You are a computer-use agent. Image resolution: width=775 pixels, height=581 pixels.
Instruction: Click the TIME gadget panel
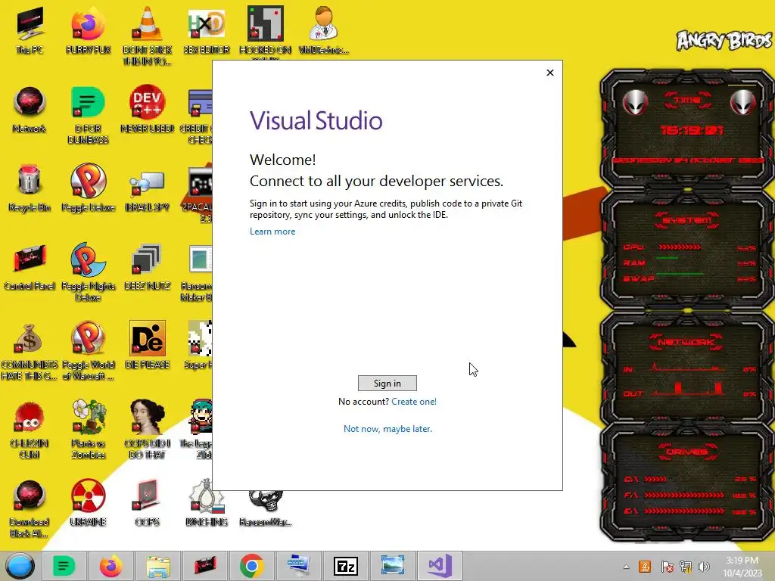click(x=687, y=127)
